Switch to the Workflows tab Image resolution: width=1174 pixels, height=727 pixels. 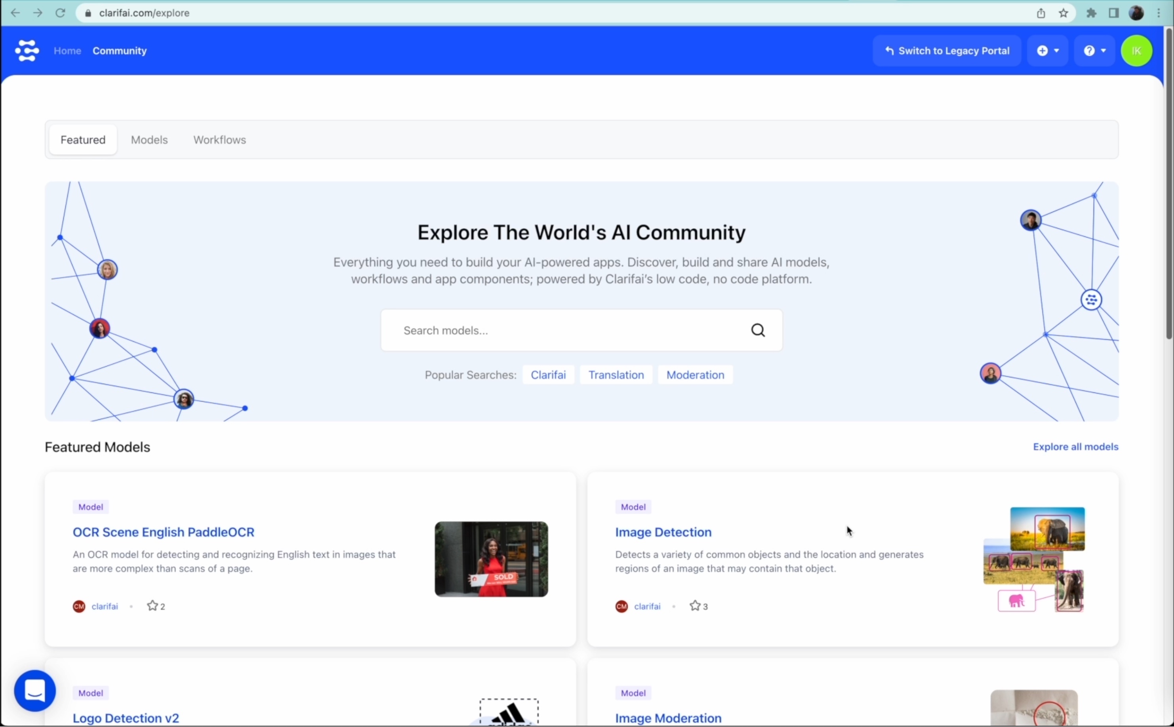pos(219,140)
